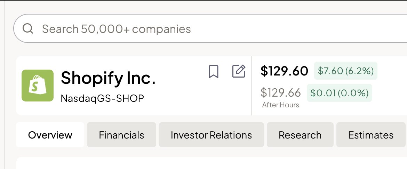
Task: Click the Shopify Inc. company name
Action: [108, 78]
